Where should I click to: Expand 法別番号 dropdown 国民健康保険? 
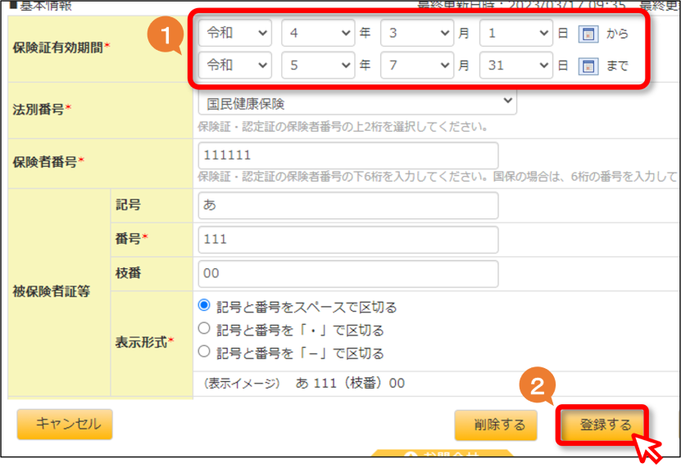point(357,103)
